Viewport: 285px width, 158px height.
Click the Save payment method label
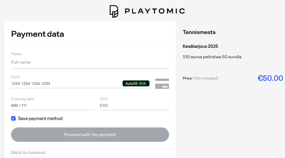tap(40, 118)
